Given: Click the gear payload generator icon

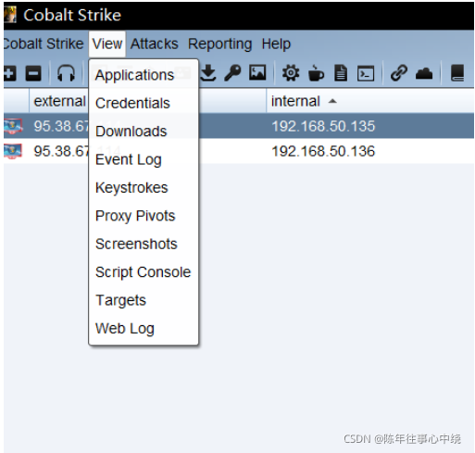Looking at the screenshot, I should point(291,73).
